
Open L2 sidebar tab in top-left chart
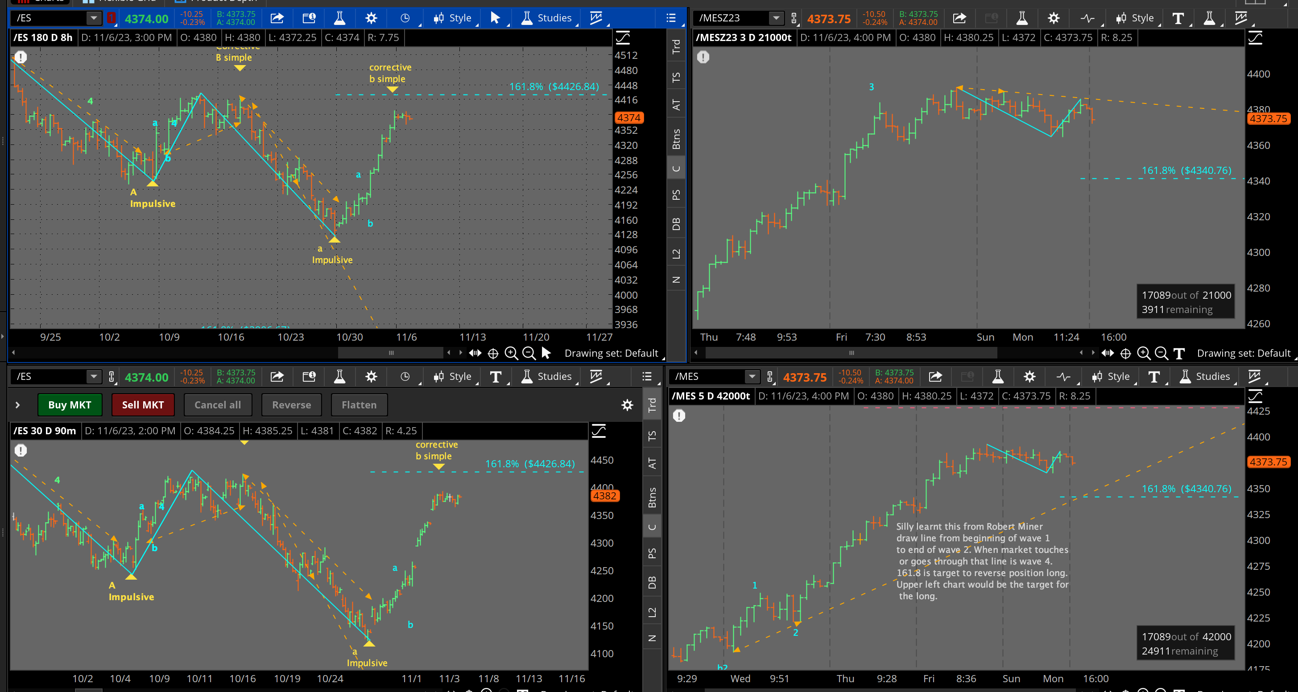tap(676, 254)
